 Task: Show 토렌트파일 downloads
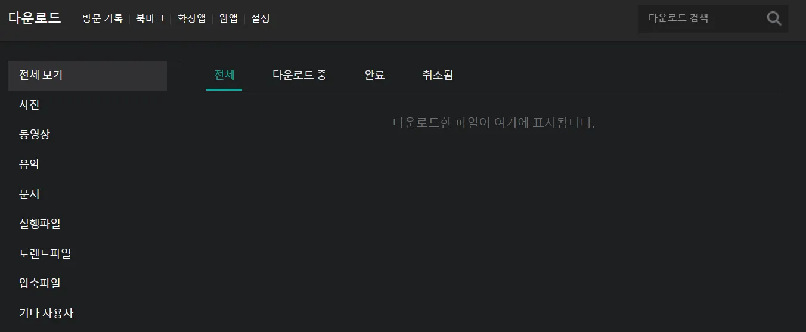tap(87, 253)
